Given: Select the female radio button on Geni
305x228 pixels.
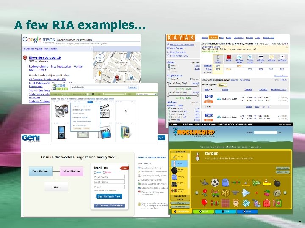Looking at the screenshot, I should tap(104, 172).
